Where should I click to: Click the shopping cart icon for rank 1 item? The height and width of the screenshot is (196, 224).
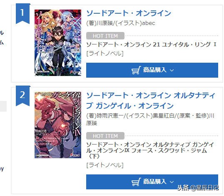(x=136, y=70)
